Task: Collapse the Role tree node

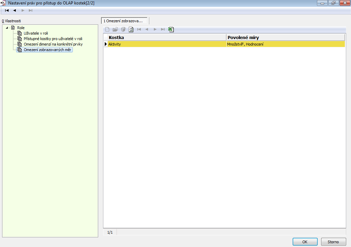Action: 7,28
